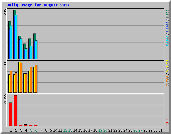
Task: Click the day 5 pages cyan bar
Action: pos(31,53)
